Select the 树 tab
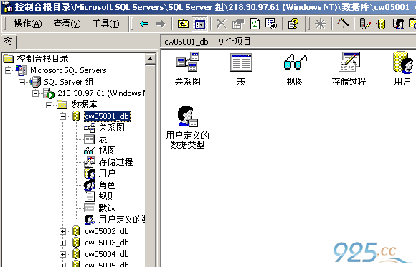 8,41
